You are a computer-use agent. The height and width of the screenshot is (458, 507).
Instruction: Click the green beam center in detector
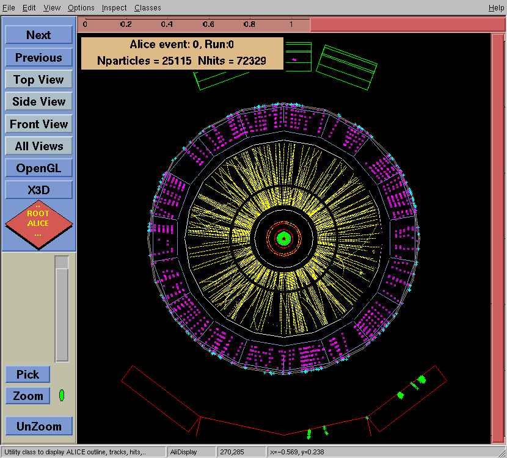283,238
